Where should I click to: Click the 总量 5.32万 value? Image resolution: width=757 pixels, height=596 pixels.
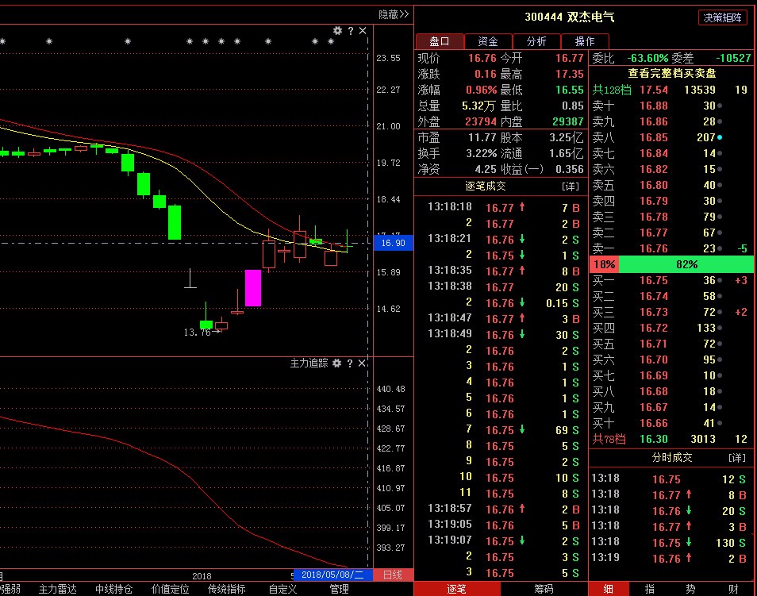pyautogui.click(x=478, y=106)
